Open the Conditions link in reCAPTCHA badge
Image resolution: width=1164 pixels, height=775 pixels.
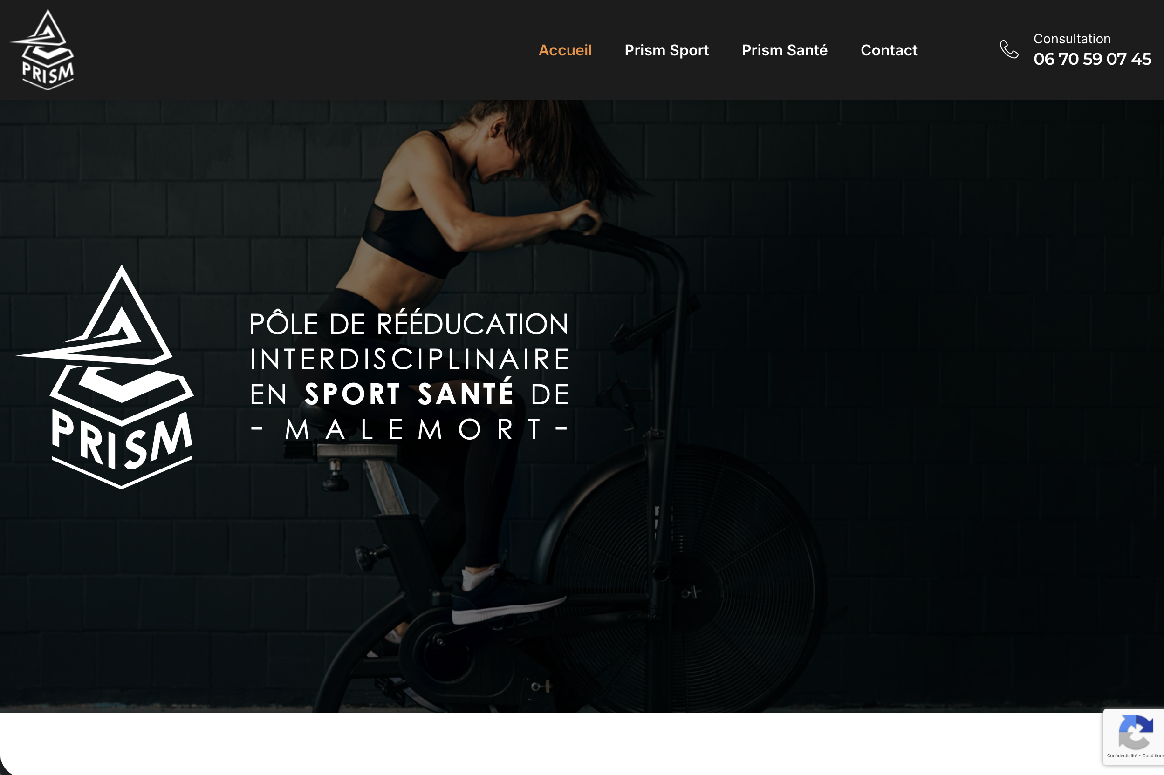tap(1153, 756)
